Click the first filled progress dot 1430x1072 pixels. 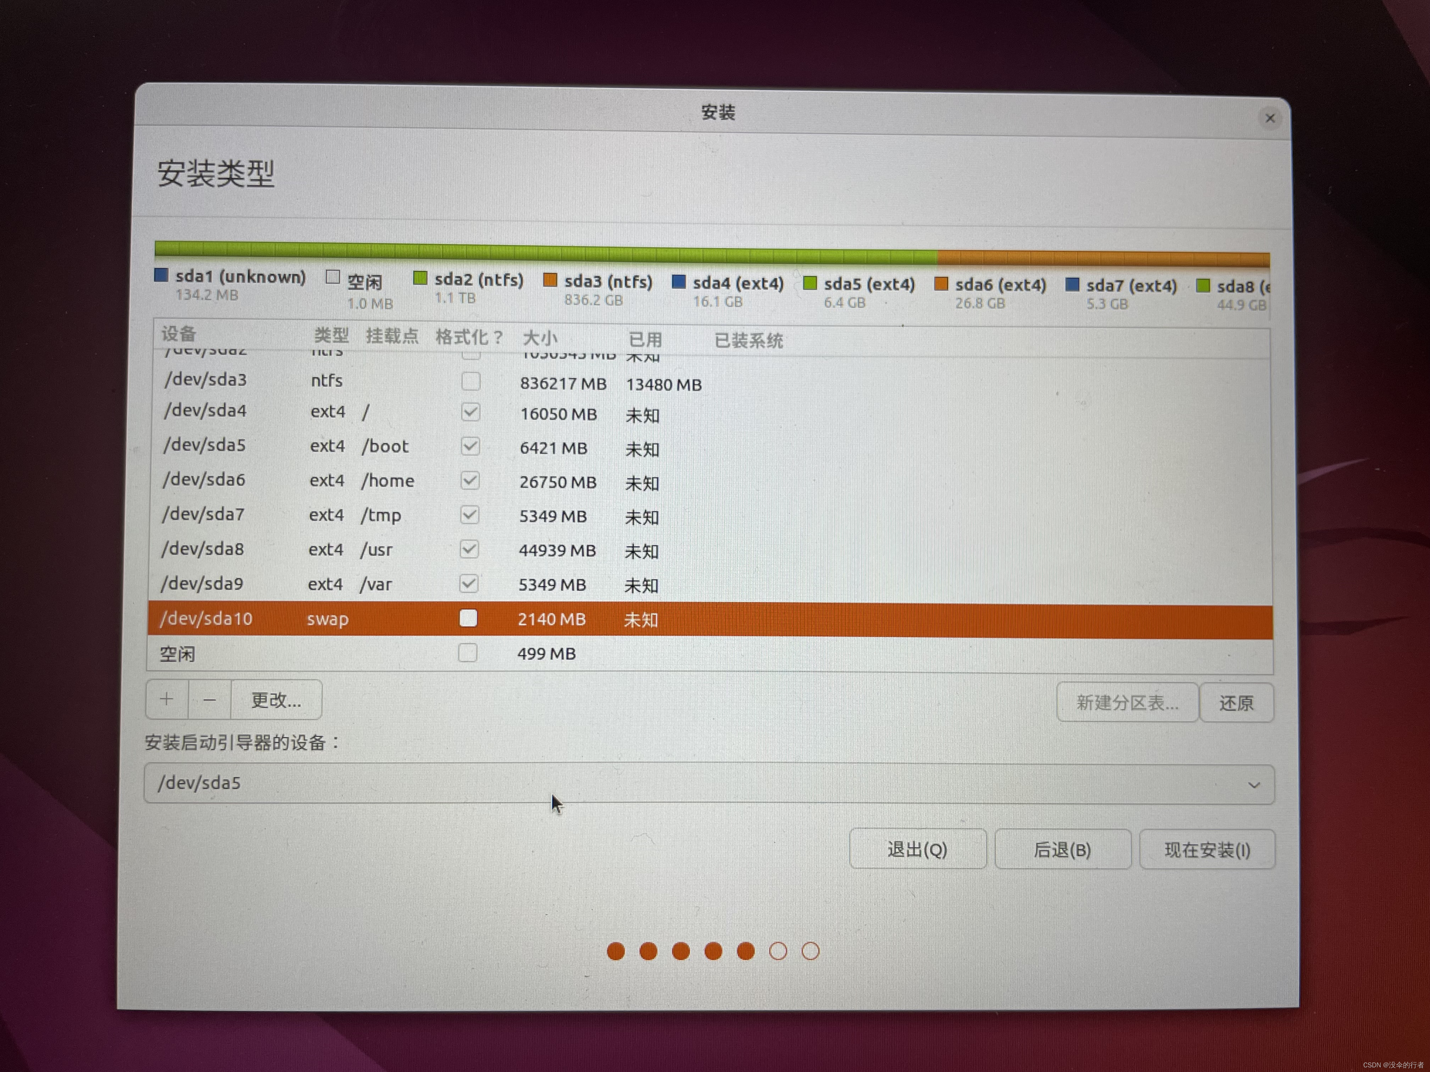[615, 951]
